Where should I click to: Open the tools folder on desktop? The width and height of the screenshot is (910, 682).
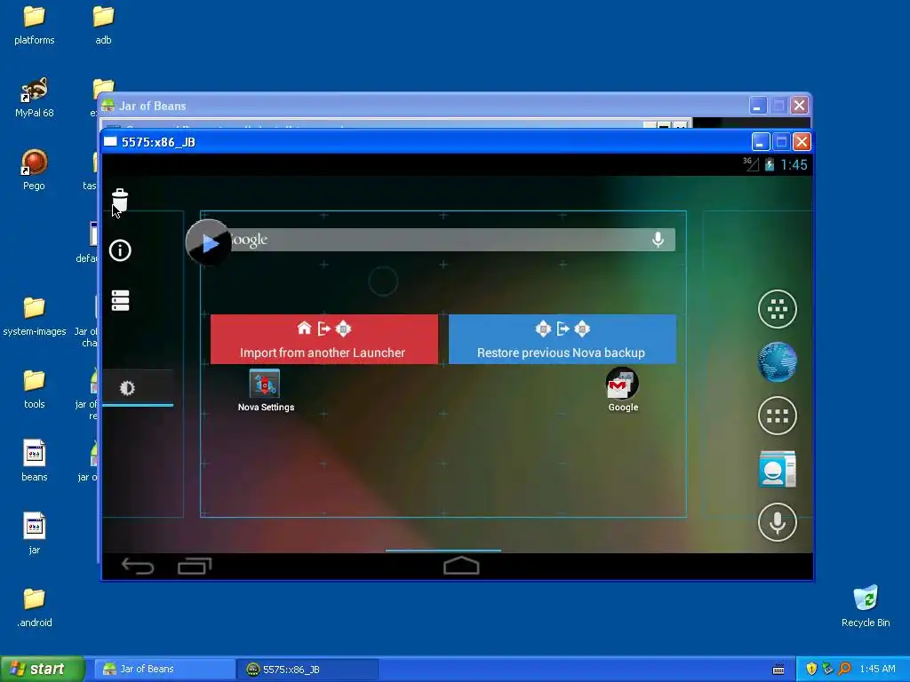[x=35, y=389]
